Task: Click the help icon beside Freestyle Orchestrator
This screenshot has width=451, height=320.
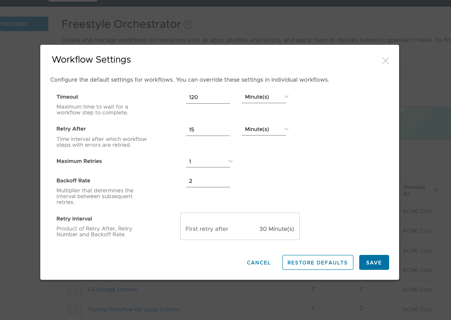Action: tap(188, 24)
